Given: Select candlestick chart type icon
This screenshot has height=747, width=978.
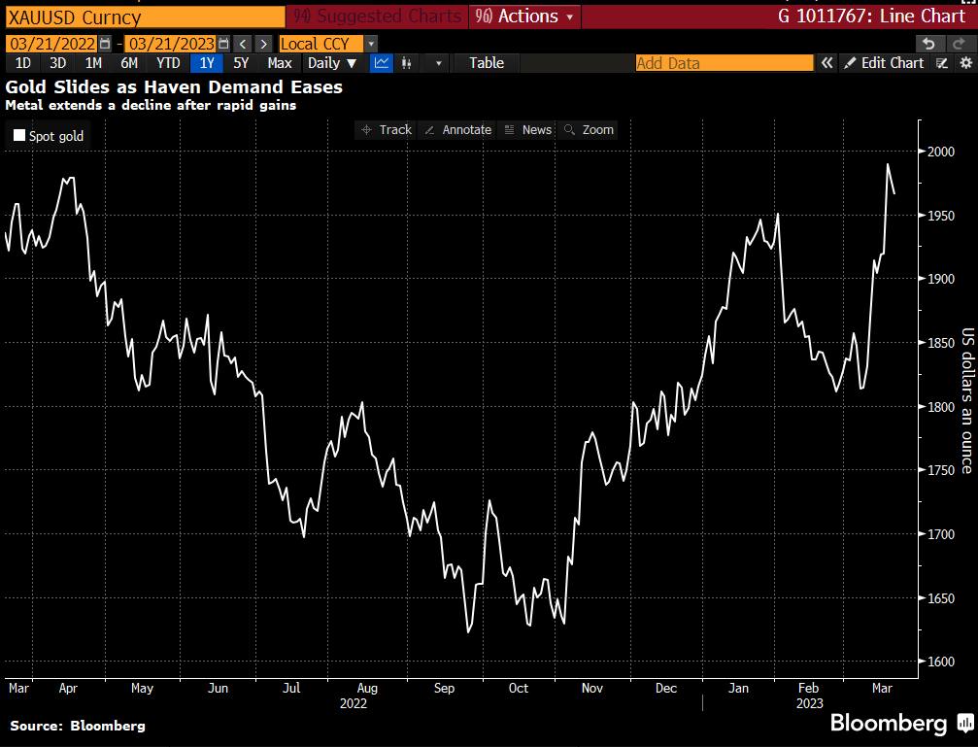Looking at the screenshot, I should (407, 63).
